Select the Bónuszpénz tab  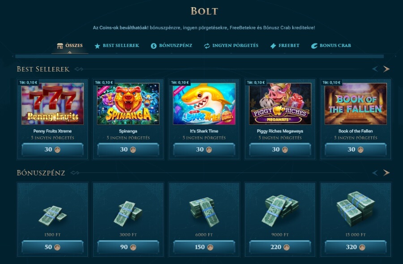point(171,46)
